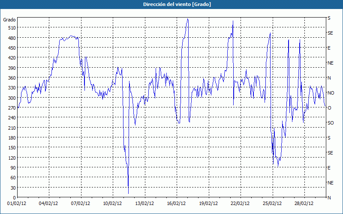Select the 150 degree axis label
Viewport: 343px width, 214px height.
point(12,148)
